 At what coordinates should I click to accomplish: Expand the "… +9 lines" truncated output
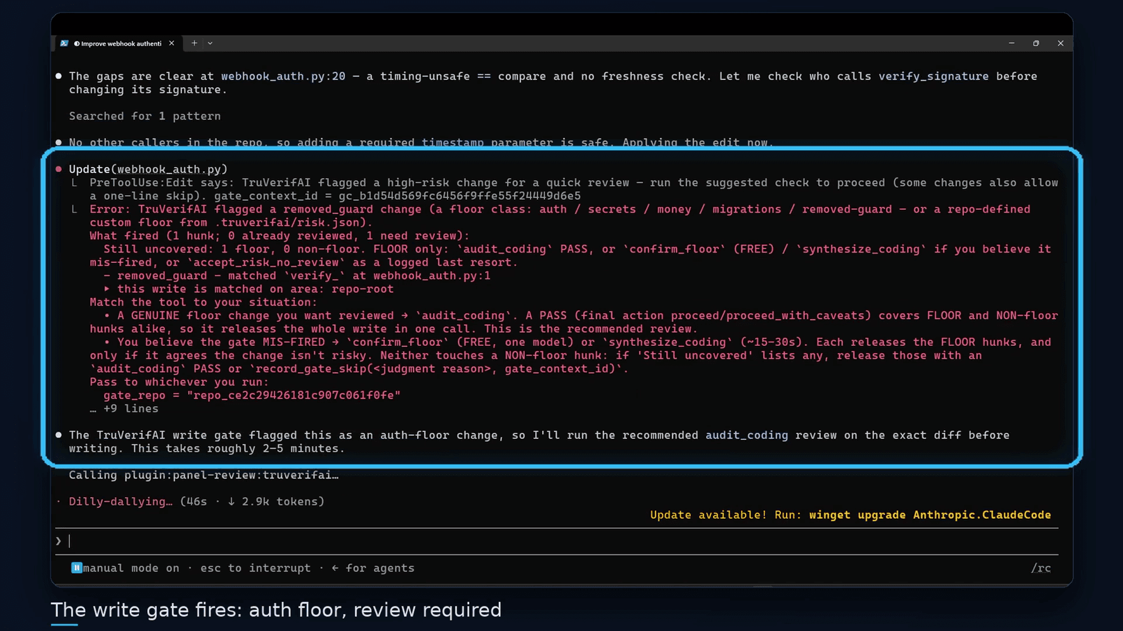[x=124, y=409]
